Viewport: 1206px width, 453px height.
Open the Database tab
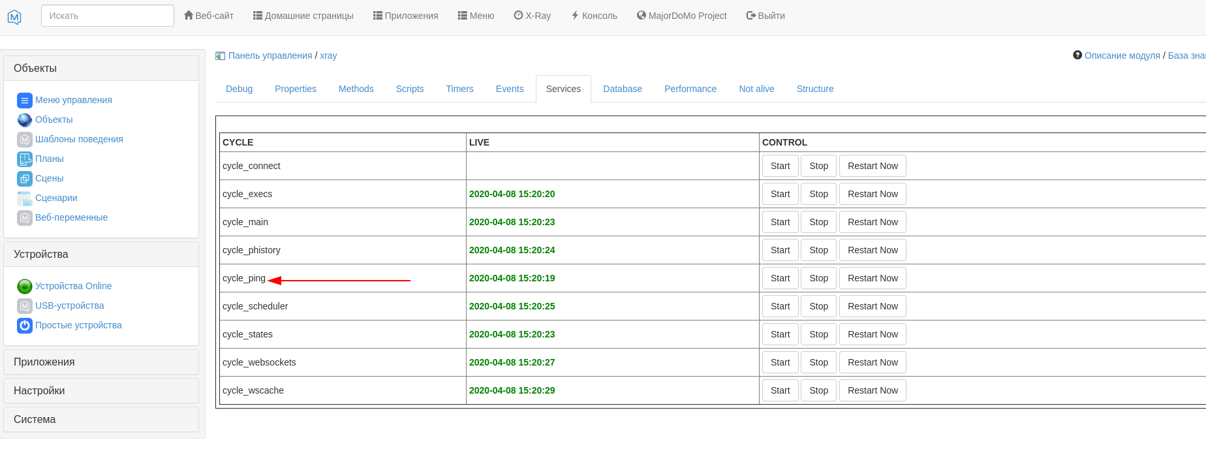pos(622,89)
